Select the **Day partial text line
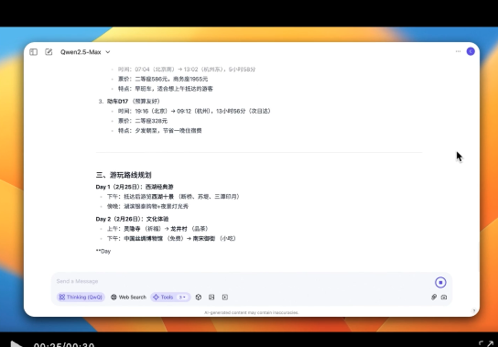 click(103, 252)
